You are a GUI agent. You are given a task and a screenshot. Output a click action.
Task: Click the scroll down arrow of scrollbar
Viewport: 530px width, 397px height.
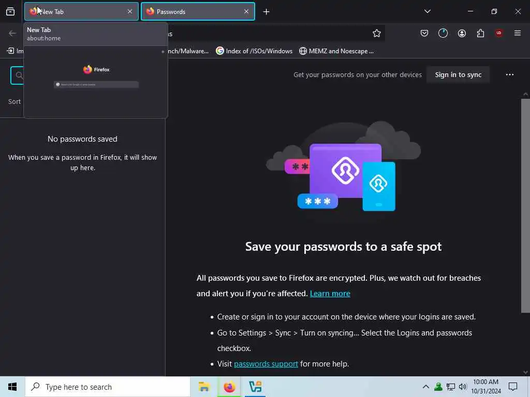[x=525, y=372]
